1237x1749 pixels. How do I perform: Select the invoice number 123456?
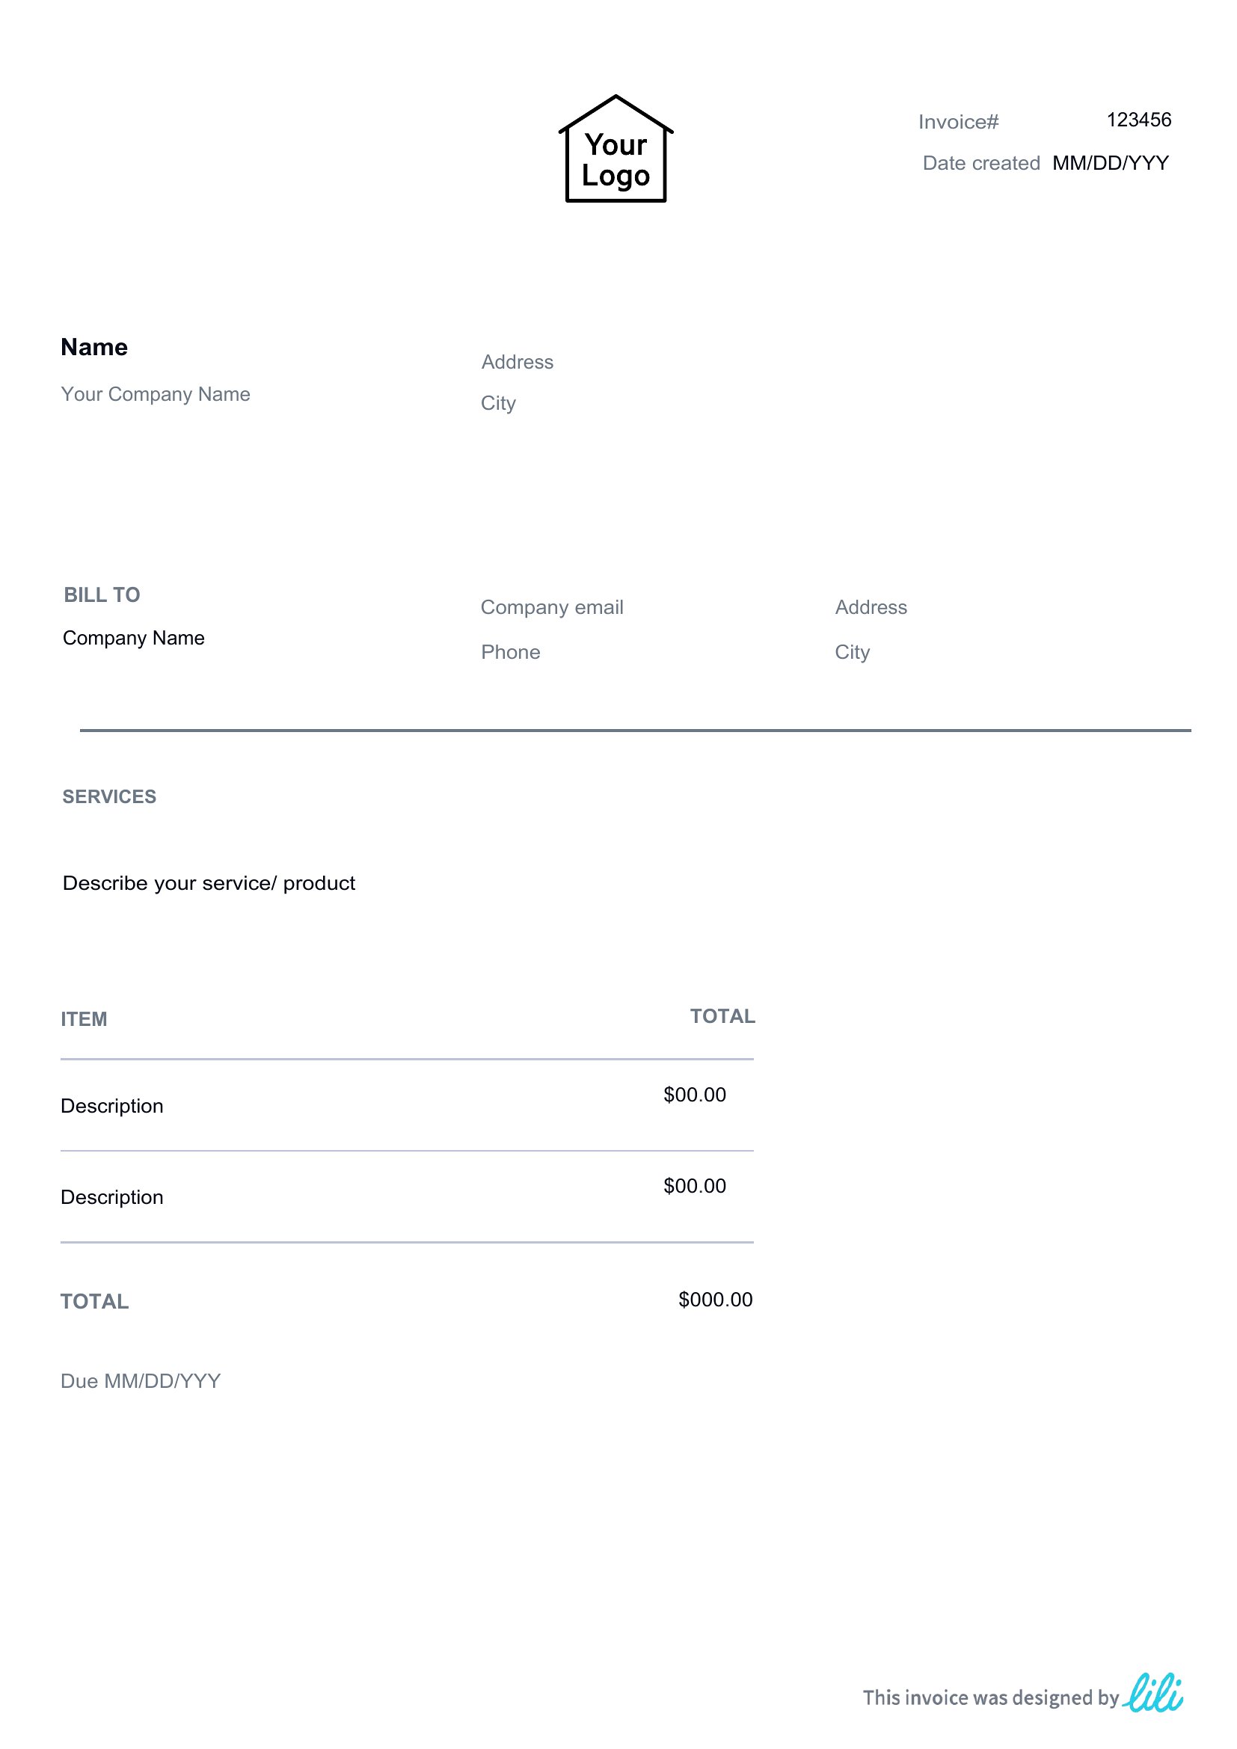pyautogui.click(x=1139, y=120)
